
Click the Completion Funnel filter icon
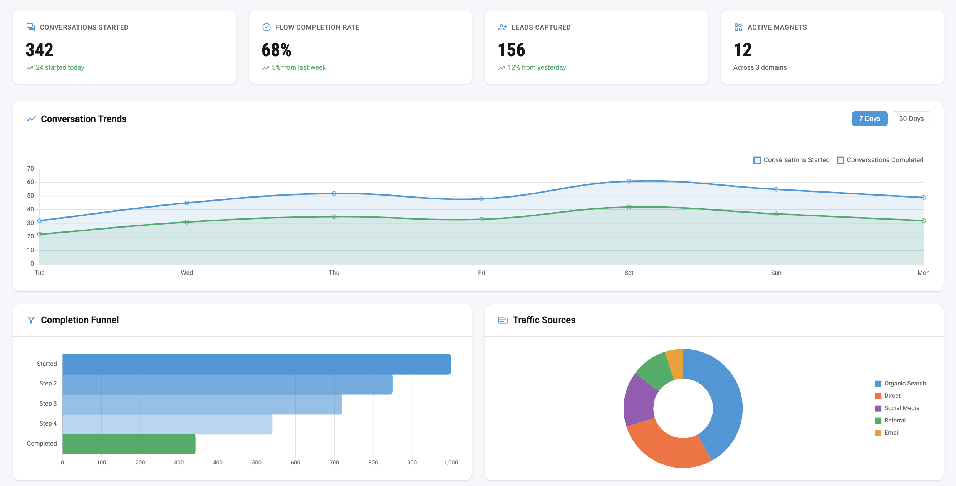pyautogui.click(x=31, y=320)
